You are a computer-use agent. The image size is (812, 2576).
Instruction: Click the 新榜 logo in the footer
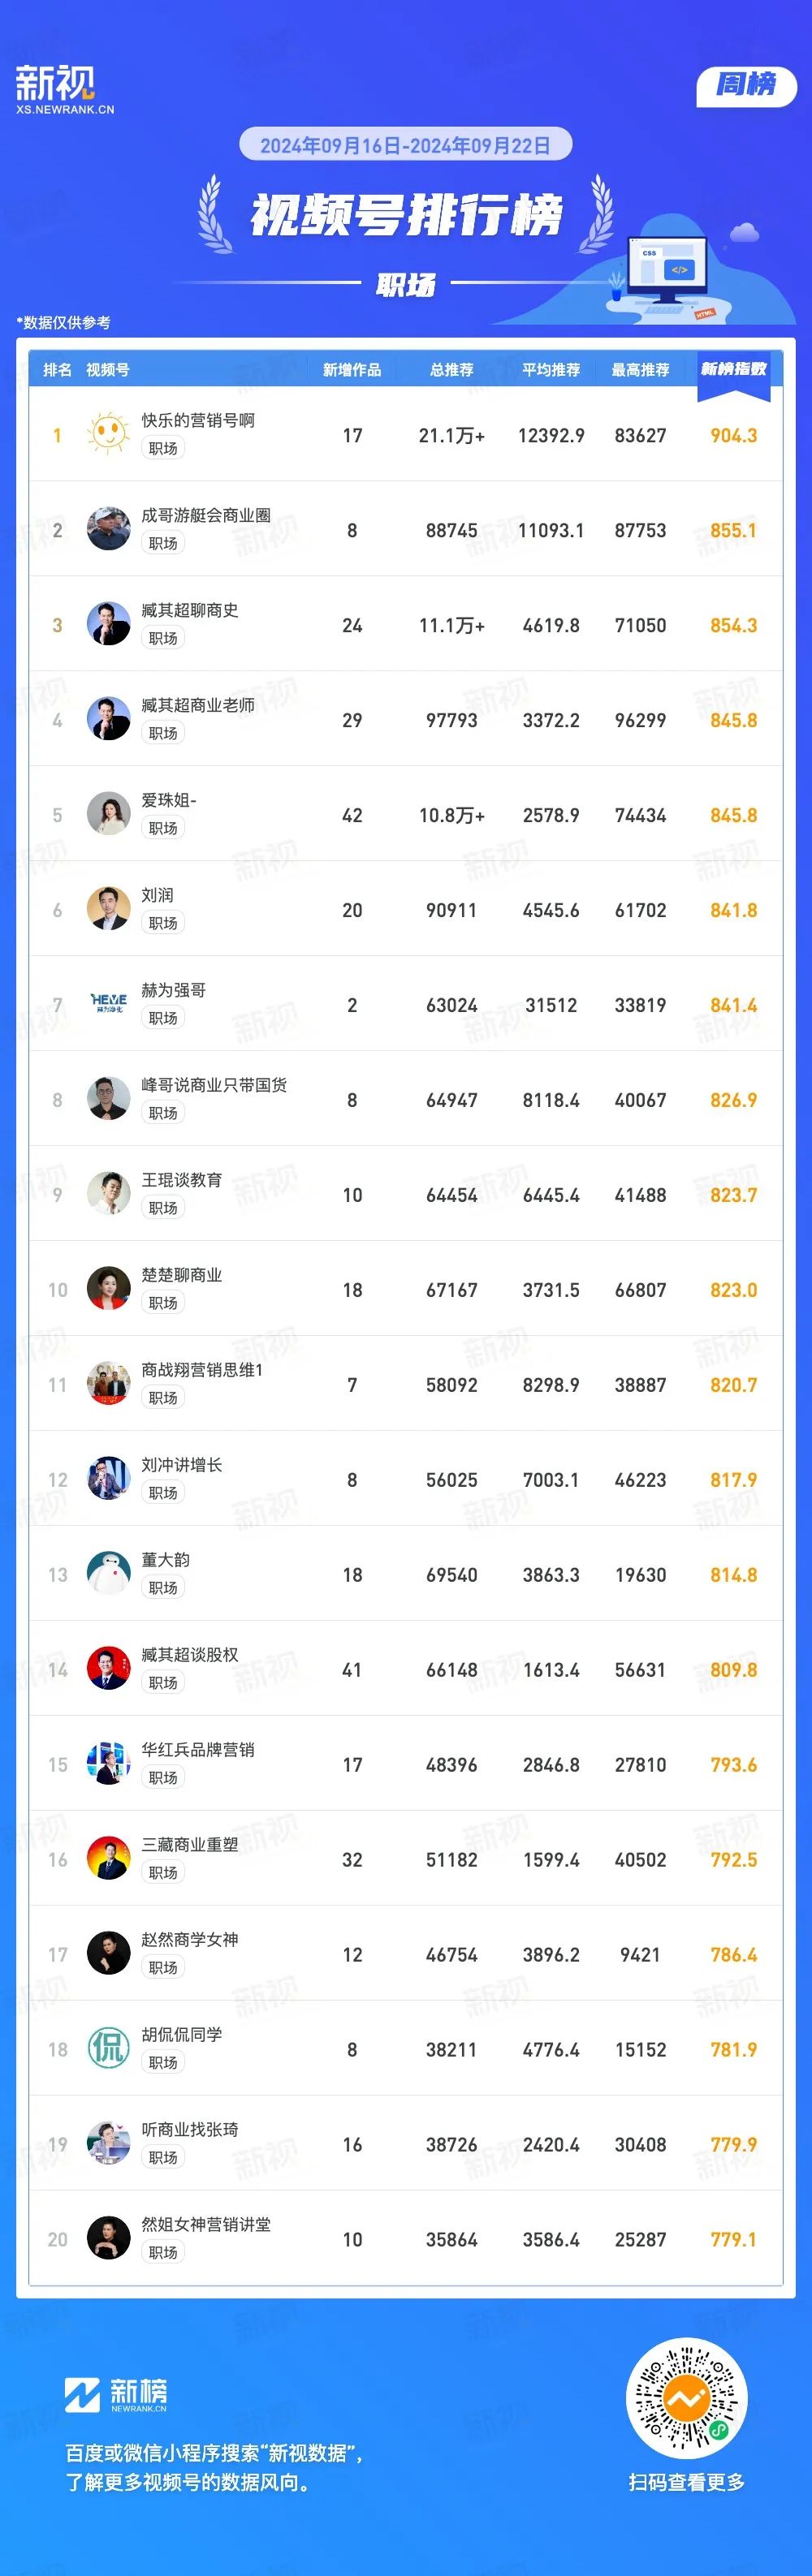(x=116, y=2395)
